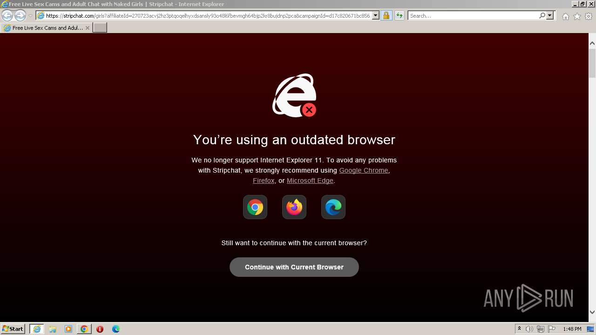Open a new blank tab
This screenshot has height=335, width=596.
tap(100, 27)
